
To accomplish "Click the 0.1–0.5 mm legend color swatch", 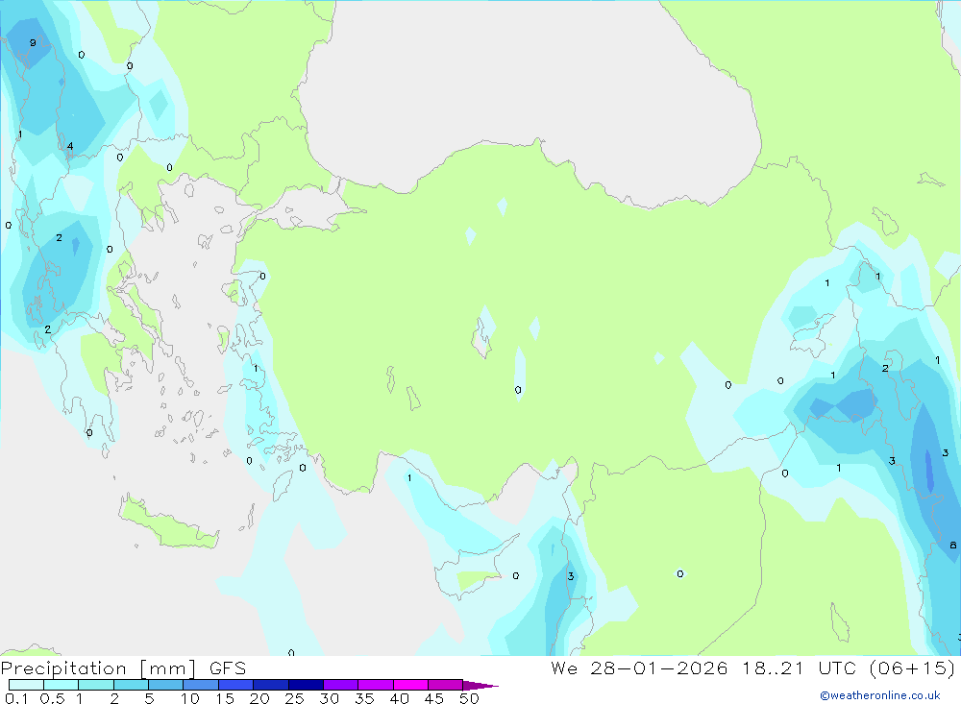I will coord(26,685).
